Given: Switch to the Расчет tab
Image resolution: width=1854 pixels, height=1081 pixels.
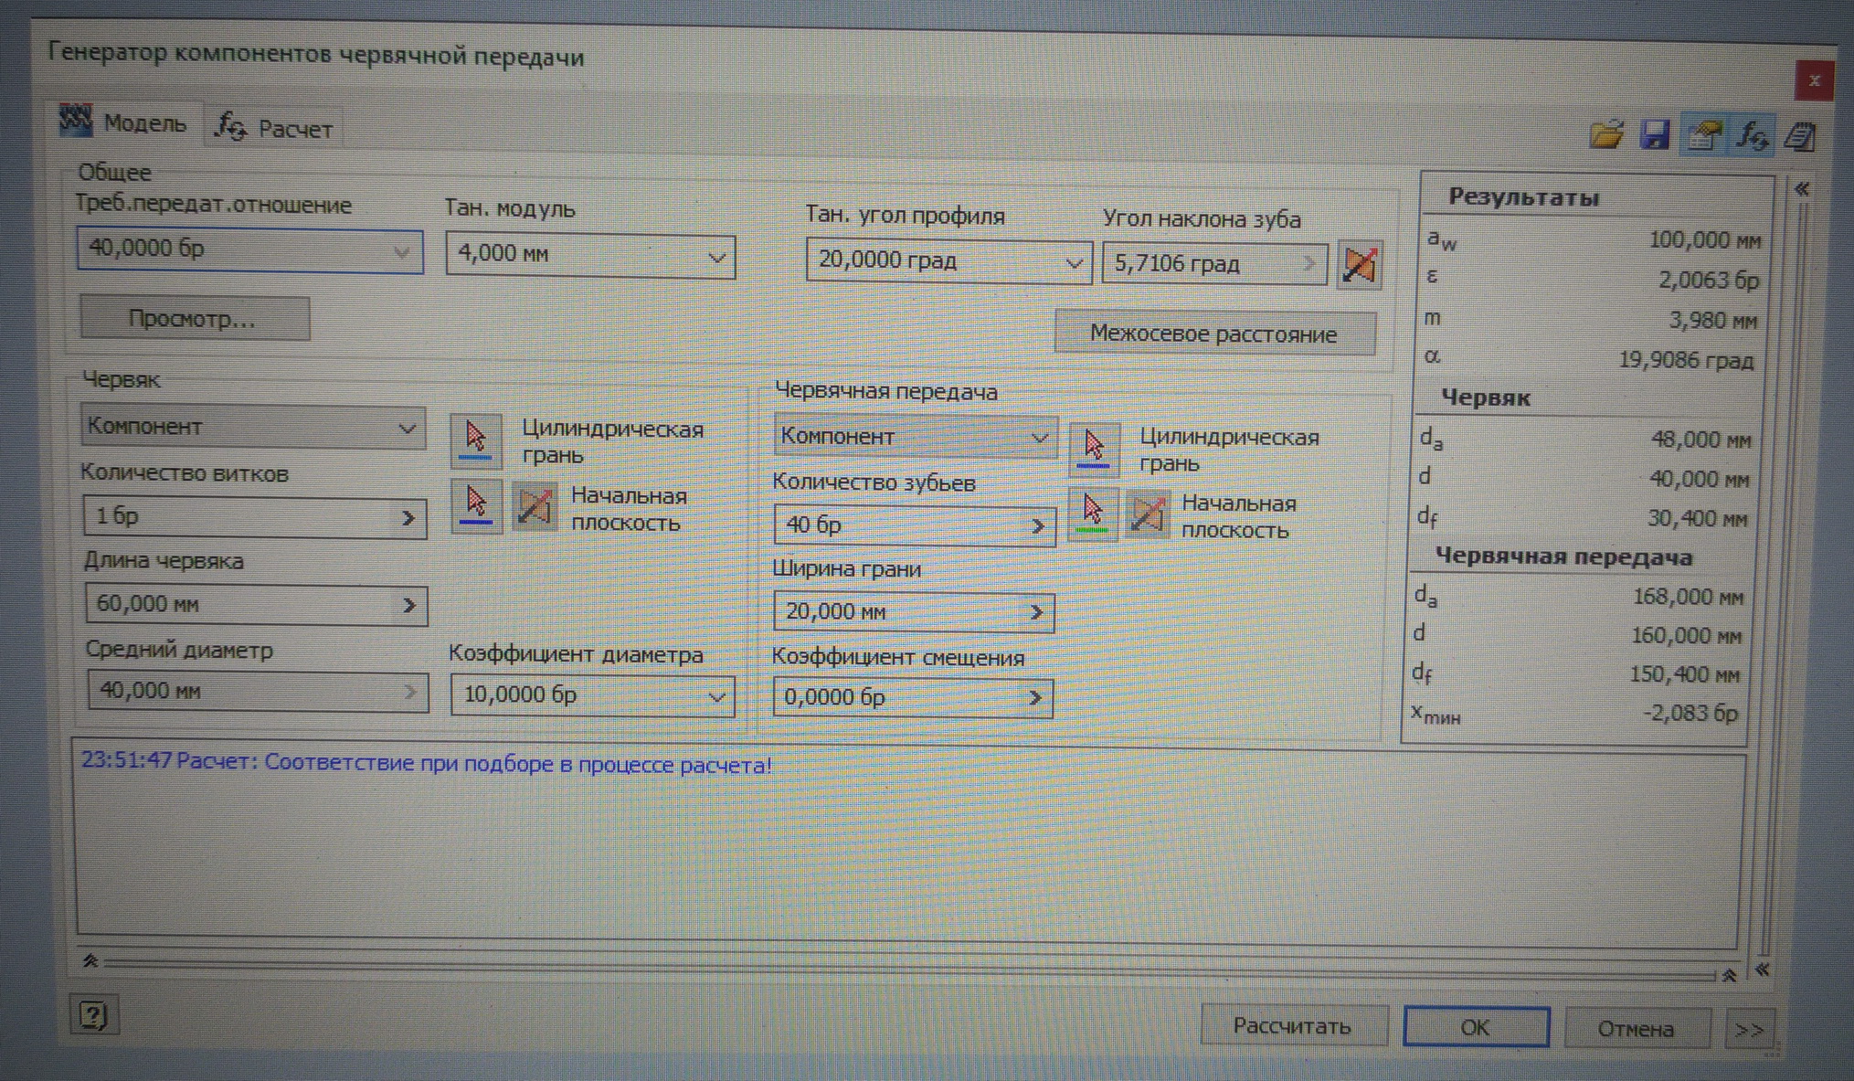Looking at the screenshot, I should pos(274,128).
